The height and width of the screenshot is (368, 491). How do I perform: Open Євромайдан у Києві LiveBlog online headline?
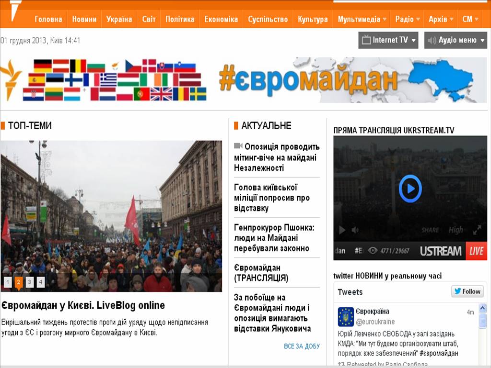[x=83, y=305]
